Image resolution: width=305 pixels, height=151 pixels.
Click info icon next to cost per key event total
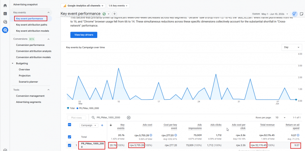pos(176,135)
